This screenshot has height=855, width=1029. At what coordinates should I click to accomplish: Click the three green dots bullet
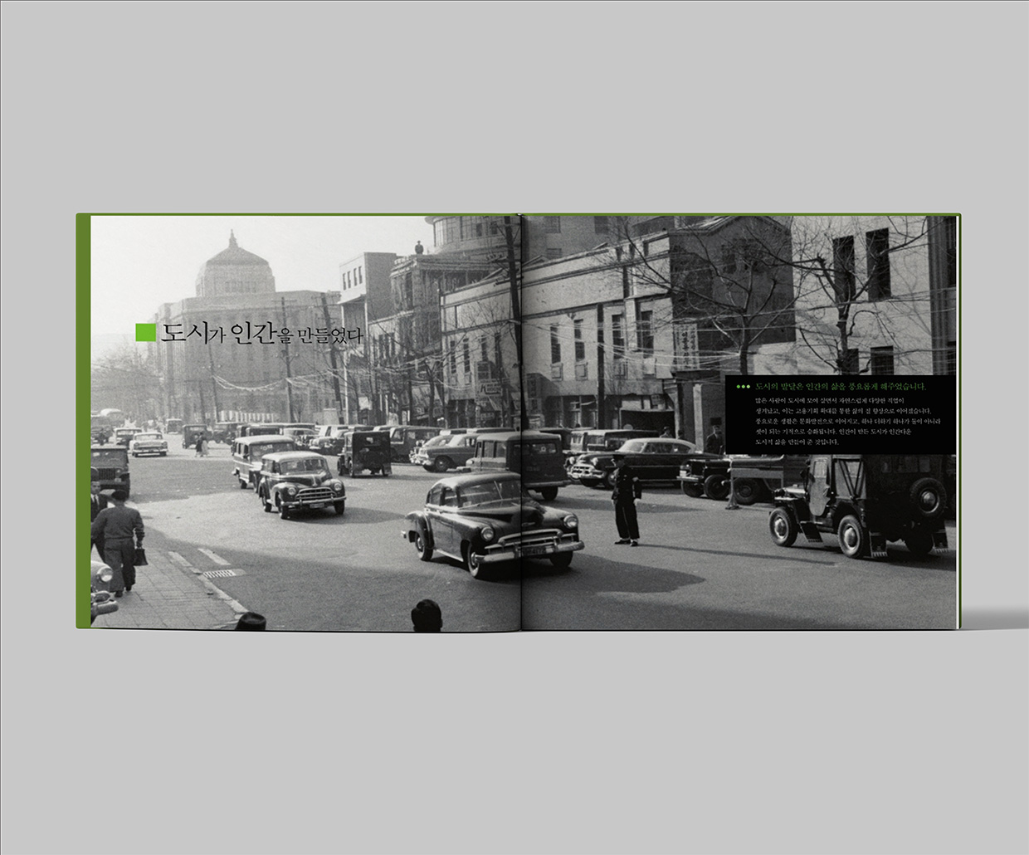743,388
